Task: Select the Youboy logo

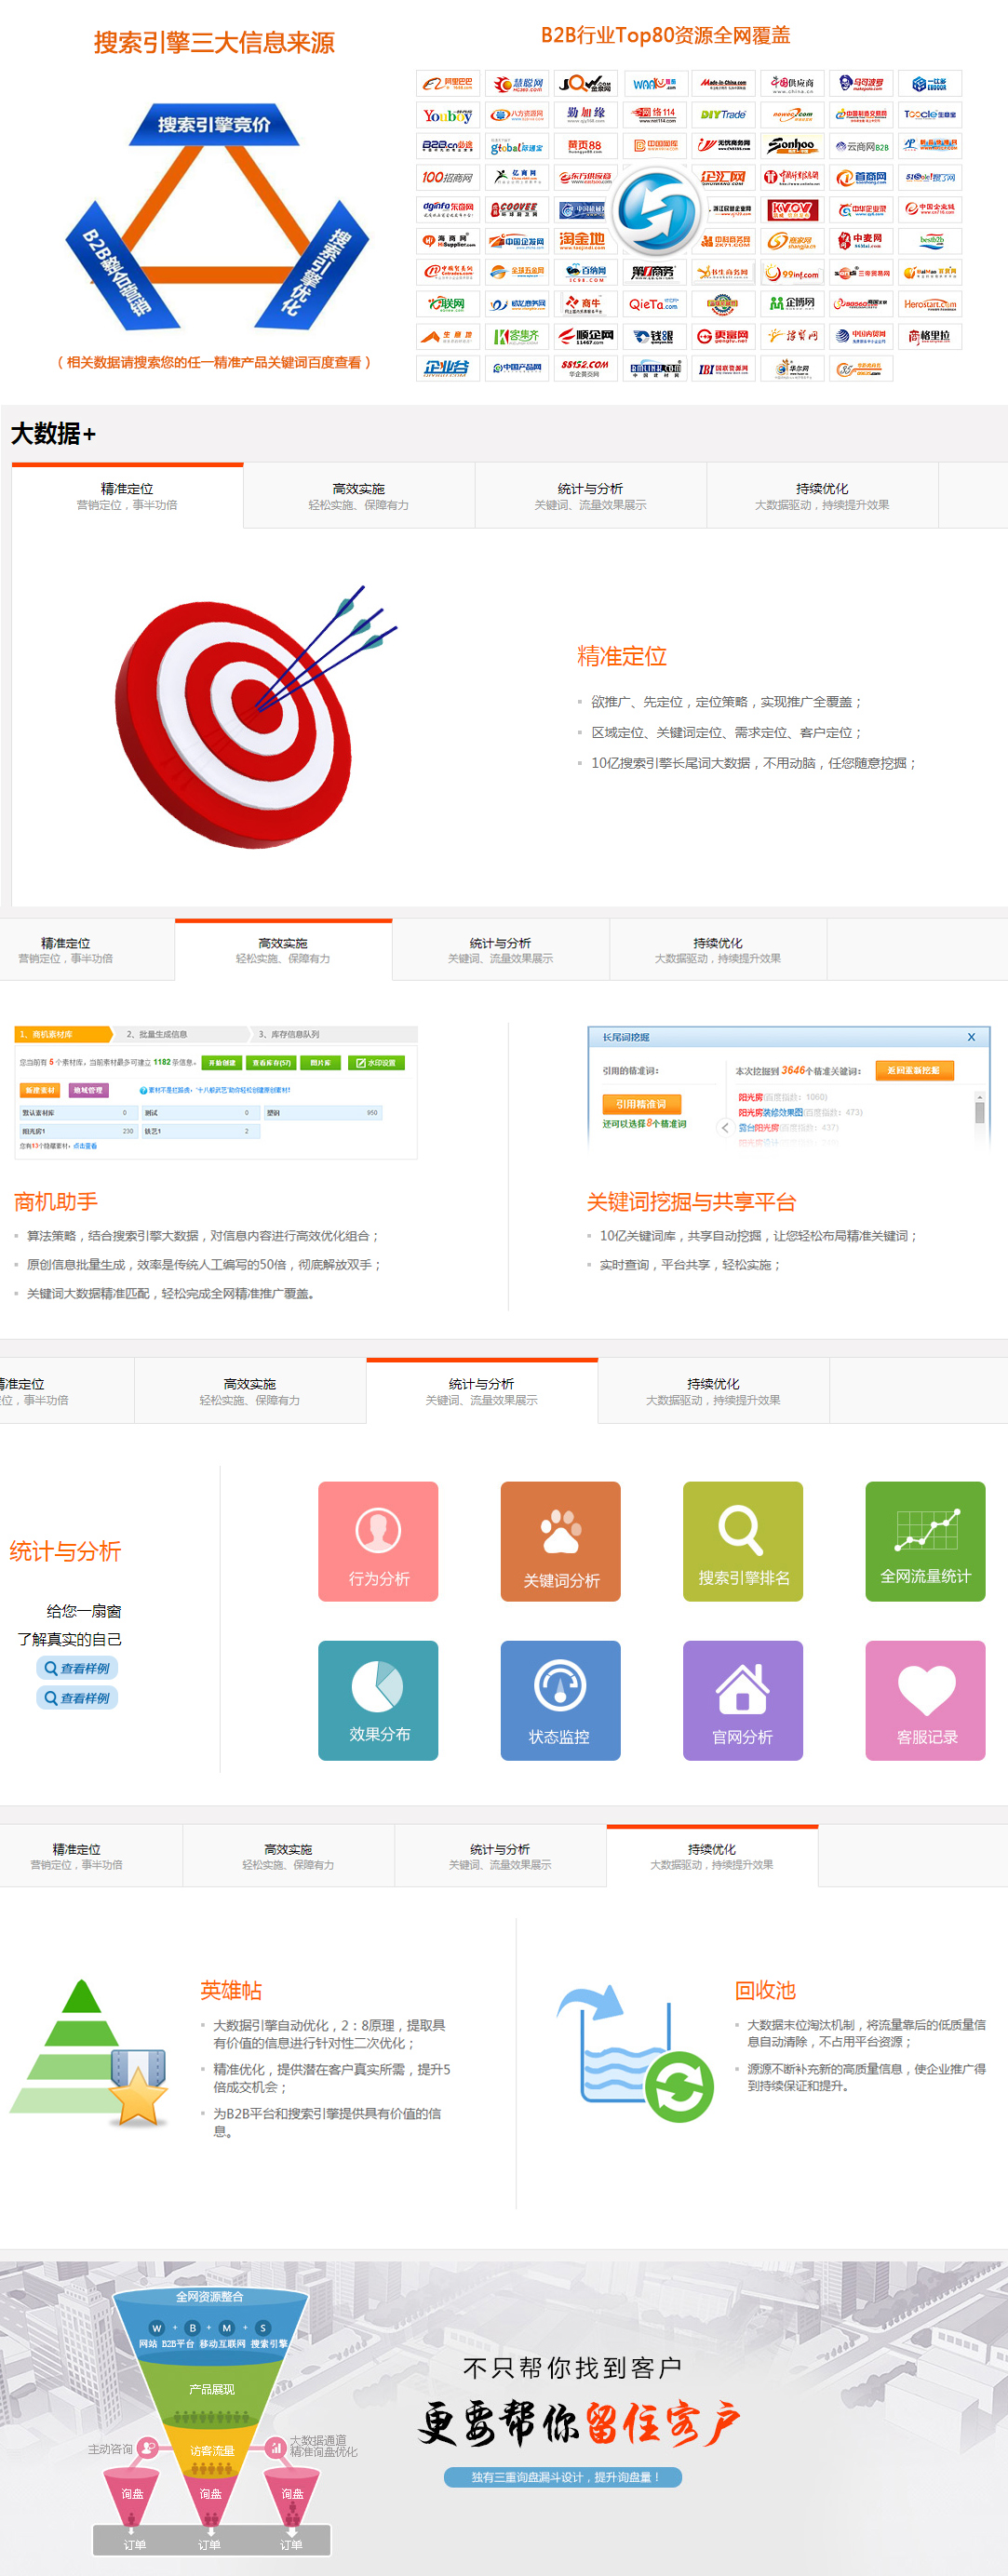Action: coord(448,115)
